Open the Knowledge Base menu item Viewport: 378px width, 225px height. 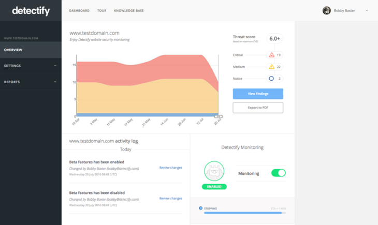pos(129,10)
